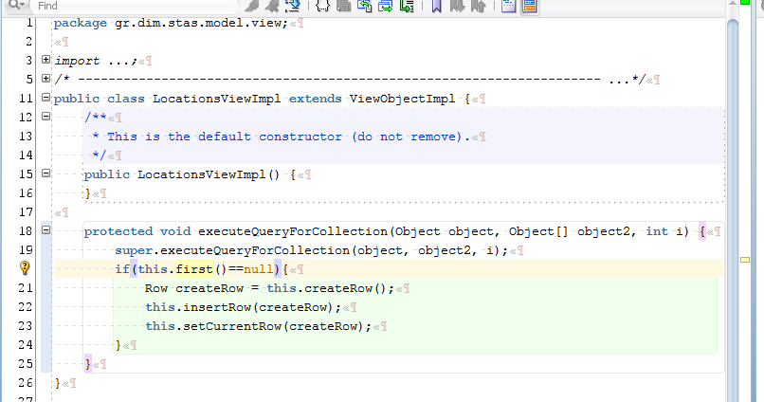Image resolution: width=764 pixels, height=402 pixels.
Task: Click 'protected' keyword on line 18
Action: point(118,231)
